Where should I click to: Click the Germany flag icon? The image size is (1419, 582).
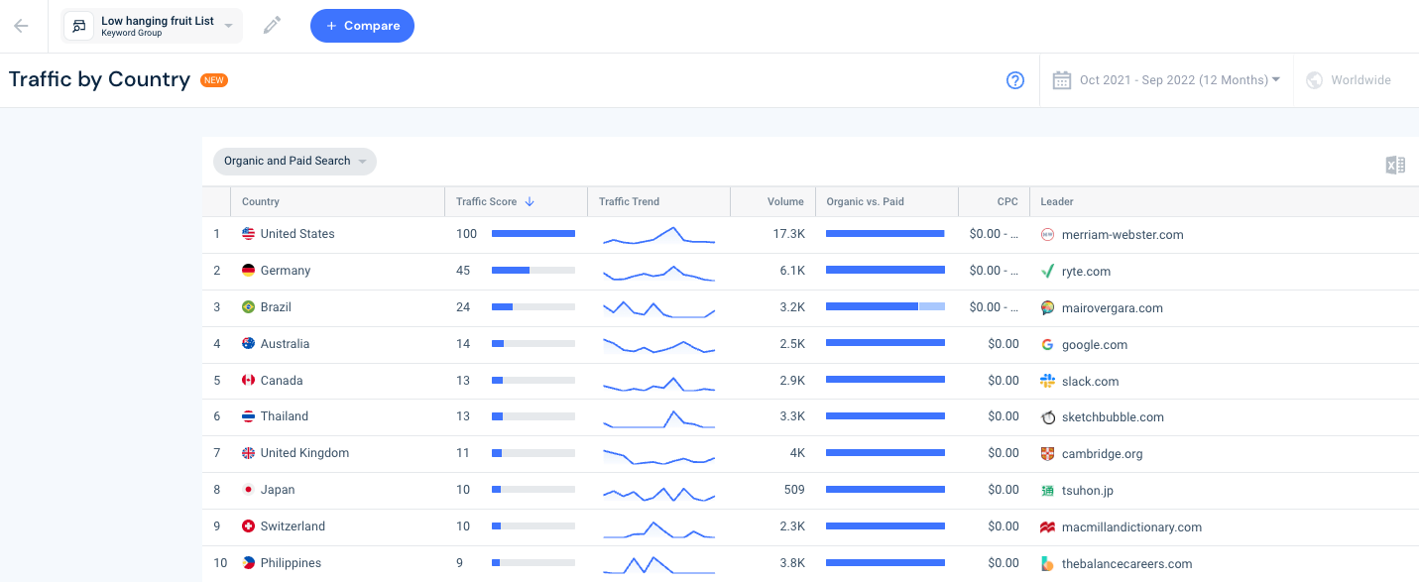(x=249, y=271)
